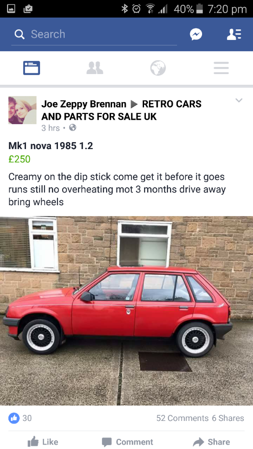Open Messenger from the top bar
This screenshot has width=253, height=449.
click(x=196, y=34)
